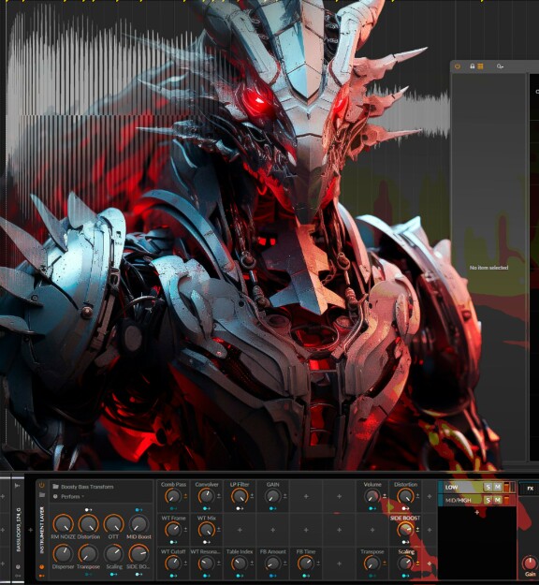Click the WT Resona... knob
This screenshot has width=539, height=585.
206,563
